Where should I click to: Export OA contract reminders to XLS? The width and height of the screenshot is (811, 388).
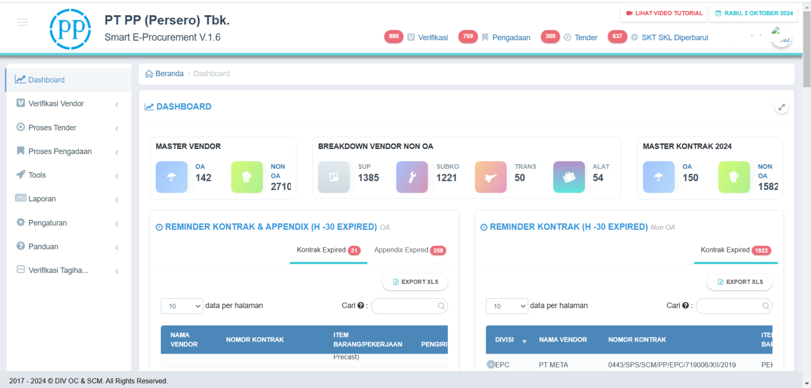[415, 282]
